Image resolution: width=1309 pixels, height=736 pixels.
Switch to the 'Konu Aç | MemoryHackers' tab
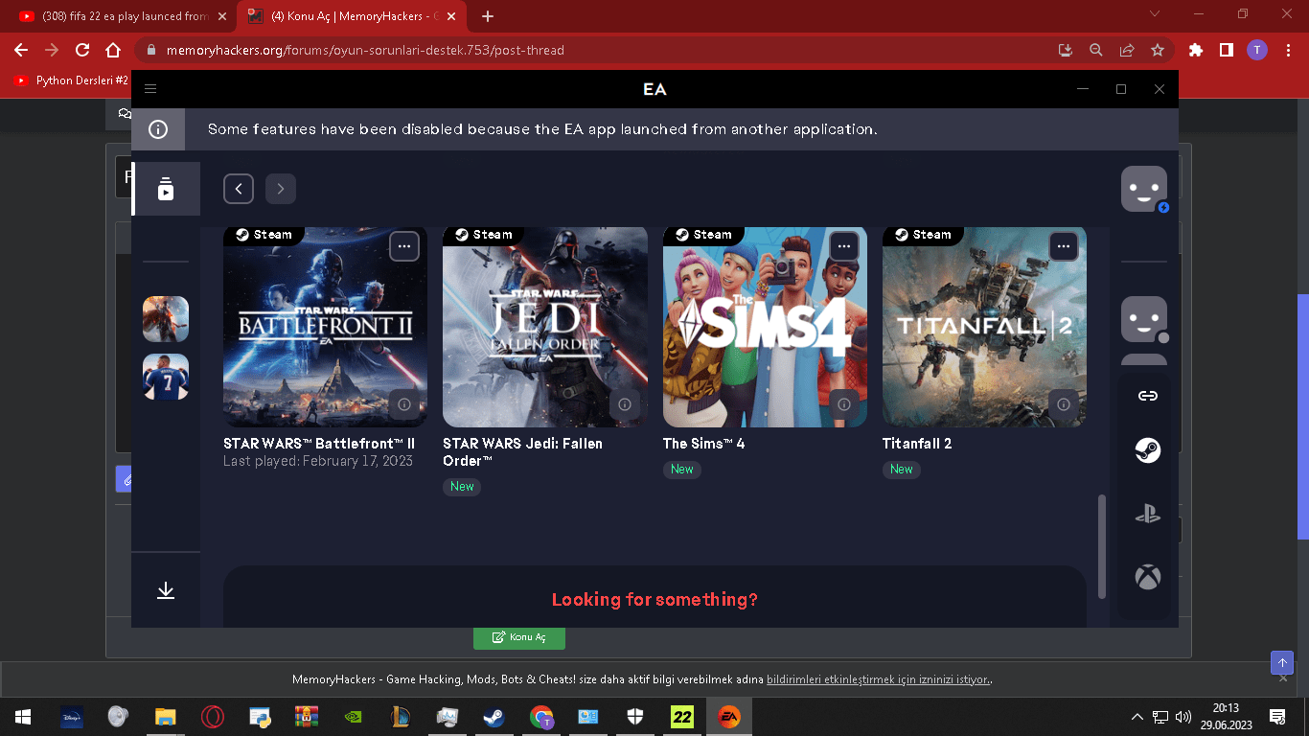pos(351,16)
